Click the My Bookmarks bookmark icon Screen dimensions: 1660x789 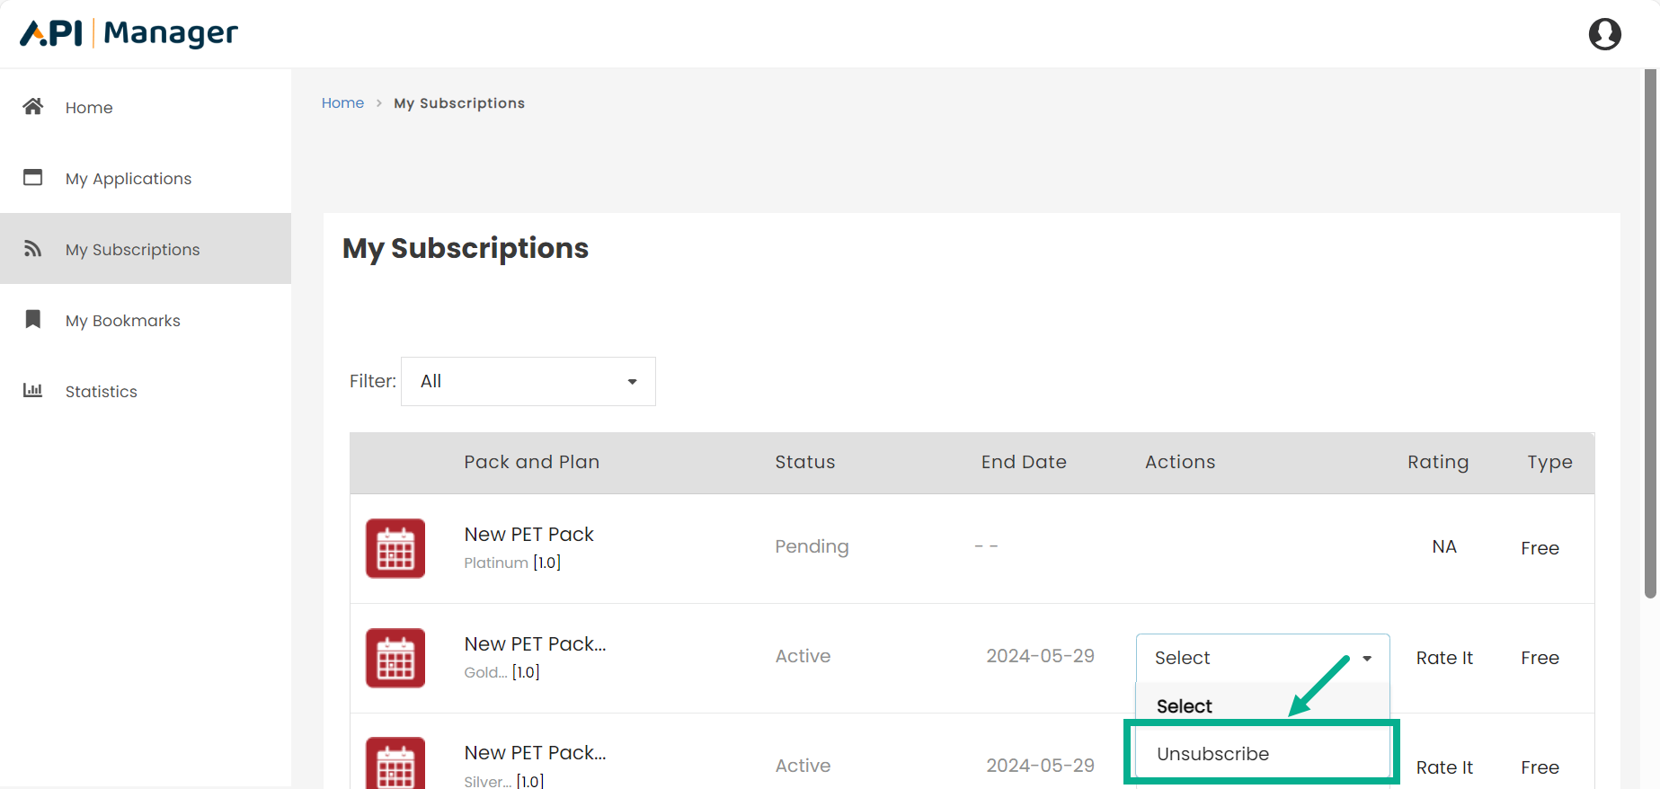click(33, 320)
